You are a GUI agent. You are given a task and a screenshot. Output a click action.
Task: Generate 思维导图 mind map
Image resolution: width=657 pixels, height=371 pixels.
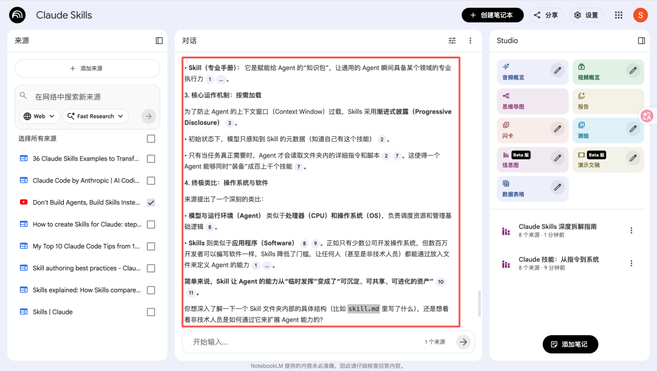pyautogui.click(x=532, y=102)
